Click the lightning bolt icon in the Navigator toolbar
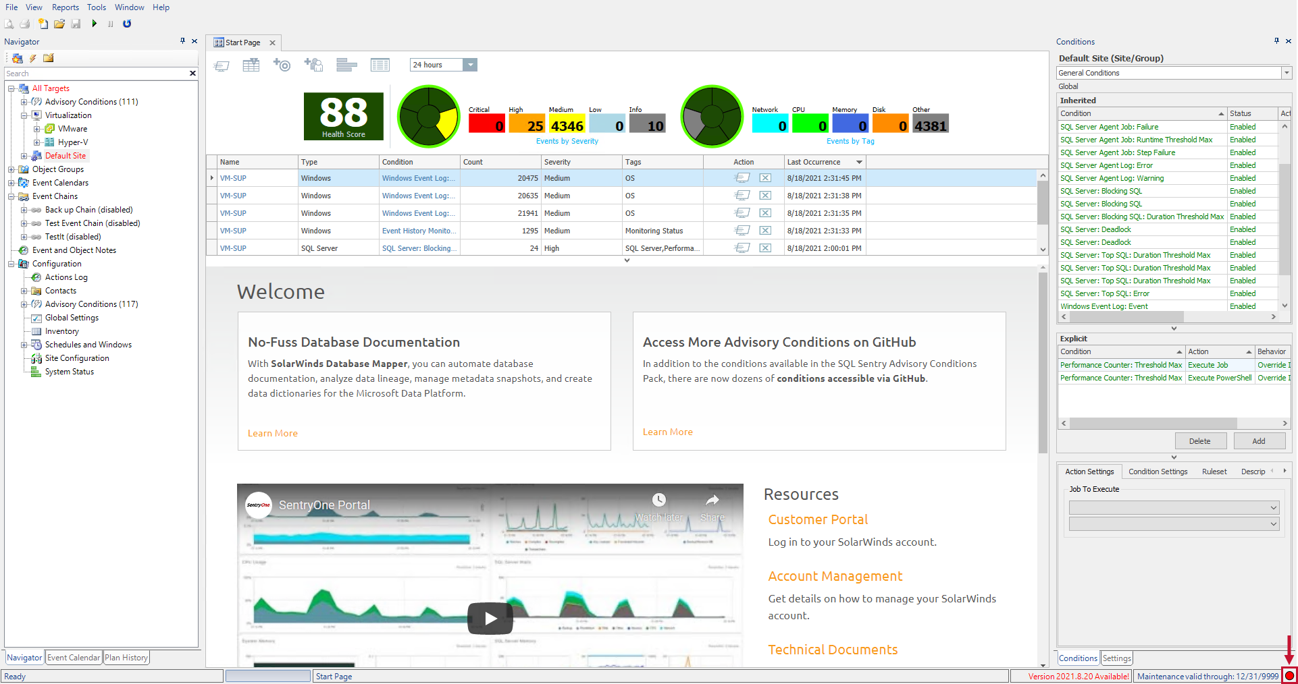This screenshot has width=1298, height=684. (32, 59)
